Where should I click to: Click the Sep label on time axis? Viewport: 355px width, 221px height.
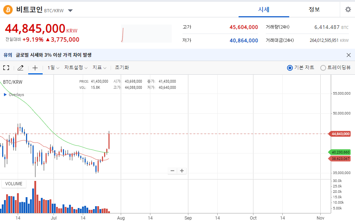click(x=188, y=218)
